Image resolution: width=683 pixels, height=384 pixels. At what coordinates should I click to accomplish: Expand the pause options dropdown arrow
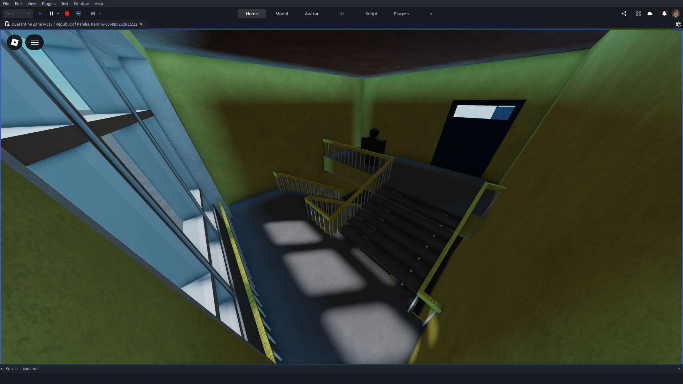[x=58, y=14]
